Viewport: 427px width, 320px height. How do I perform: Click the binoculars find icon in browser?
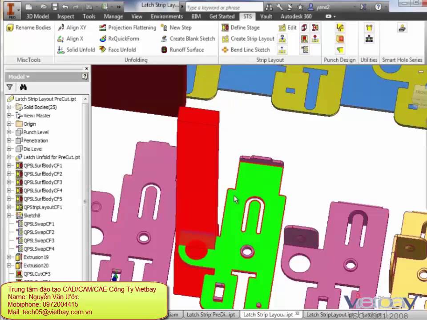(x=23, y=87)
